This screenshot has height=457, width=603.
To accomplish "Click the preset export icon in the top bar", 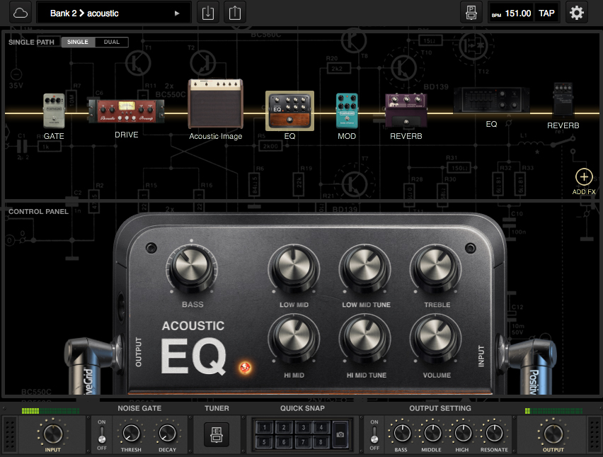I will pyautogui.click(x=236, y=12).
